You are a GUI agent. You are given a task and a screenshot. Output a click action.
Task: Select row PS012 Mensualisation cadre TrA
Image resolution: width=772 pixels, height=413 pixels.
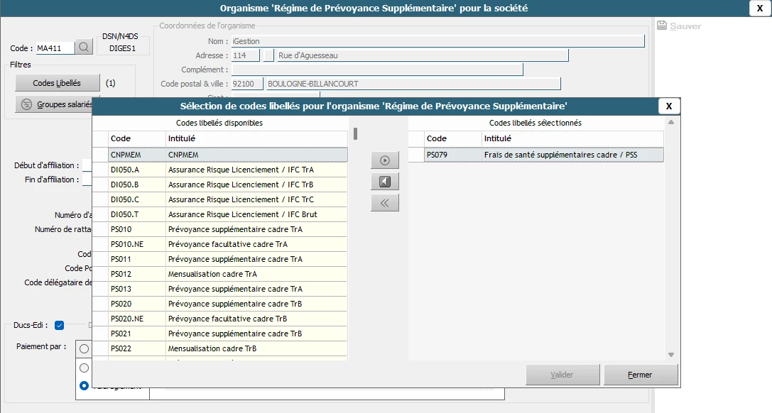tap(227, 274)
